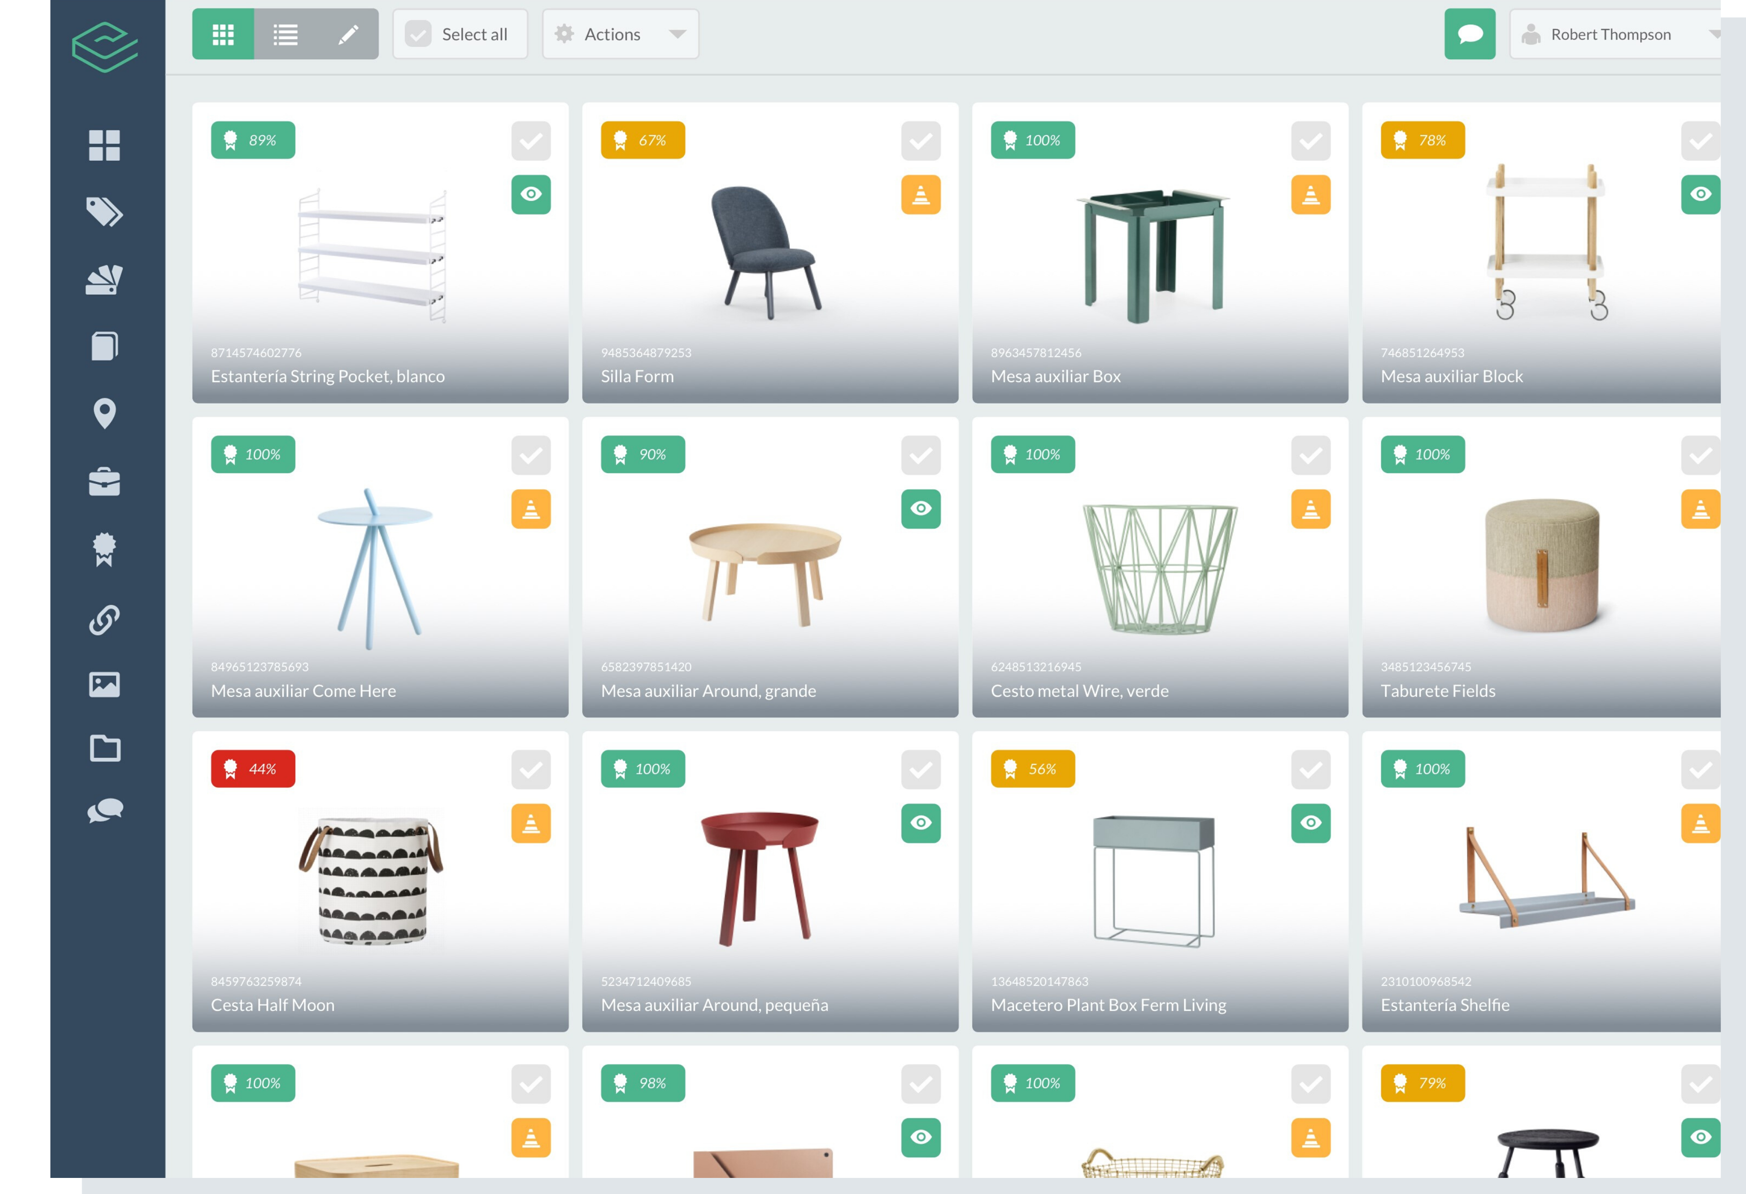Select the pencil edit icon

coord(348,33)
